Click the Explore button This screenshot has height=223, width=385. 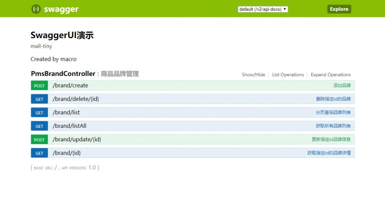339,9
